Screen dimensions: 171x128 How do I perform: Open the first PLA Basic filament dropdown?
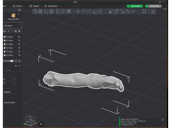10,37
